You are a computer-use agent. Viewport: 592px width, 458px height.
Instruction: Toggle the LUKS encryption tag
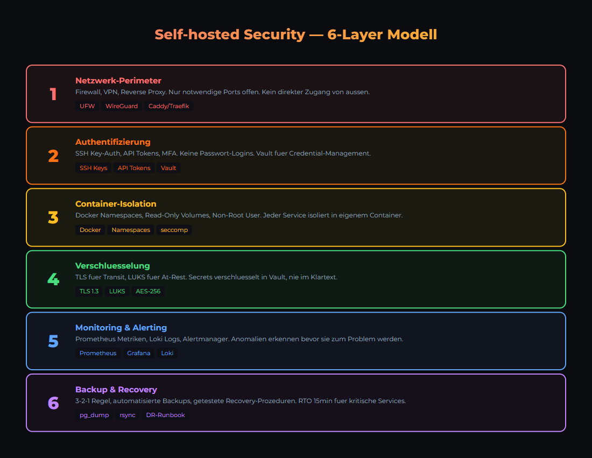click(117, 291)
